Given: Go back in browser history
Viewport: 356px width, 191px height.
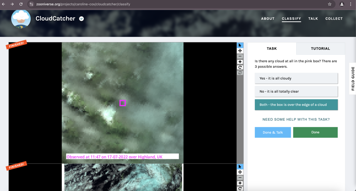Looking at the screenshot, I should (4, 4).
